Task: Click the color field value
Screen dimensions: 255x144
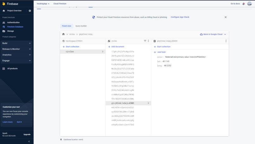Action: click(185, 57)
